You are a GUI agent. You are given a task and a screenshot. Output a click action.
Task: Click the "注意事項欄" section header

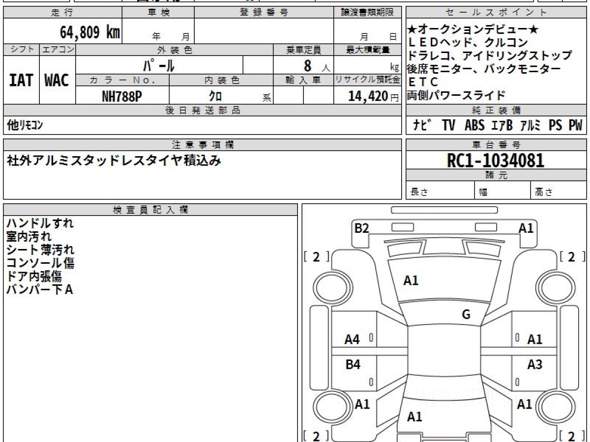203,144
